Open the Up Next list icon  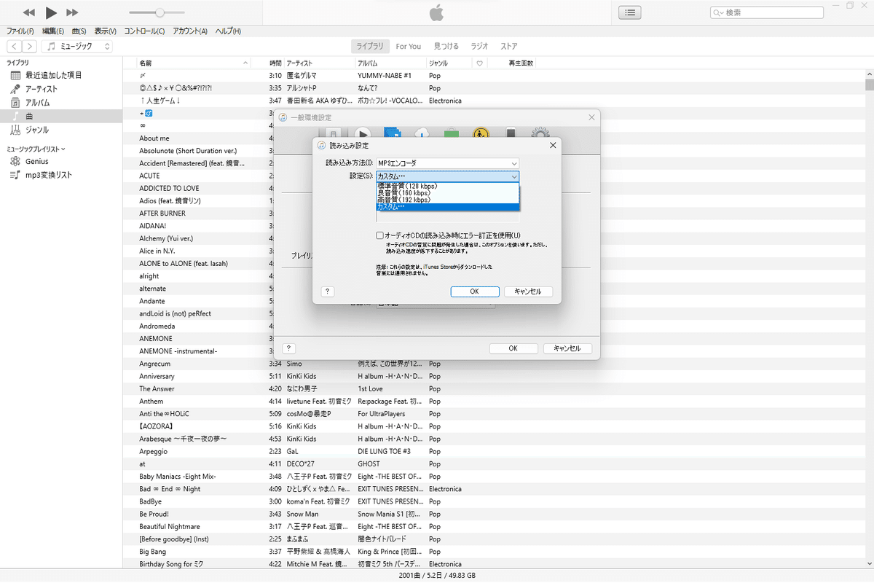[629, 12]
